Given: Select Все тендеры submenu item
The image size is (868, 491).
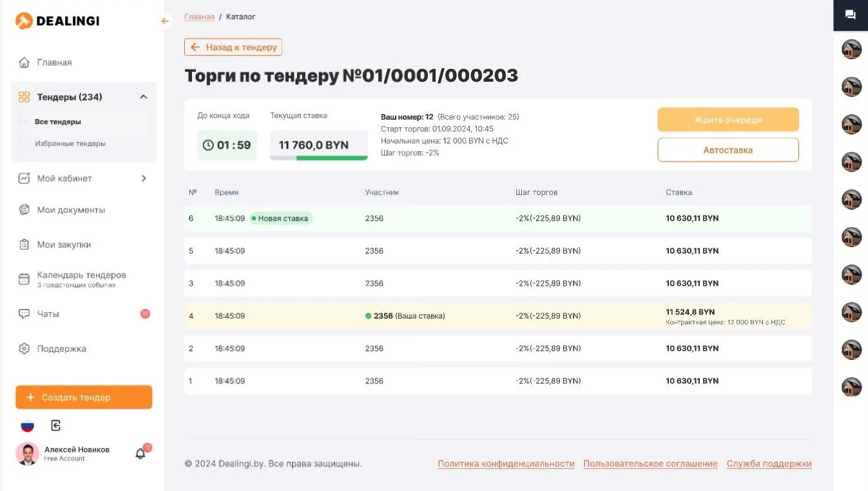Looking at the screenshot, I should (x=58, y=122).
